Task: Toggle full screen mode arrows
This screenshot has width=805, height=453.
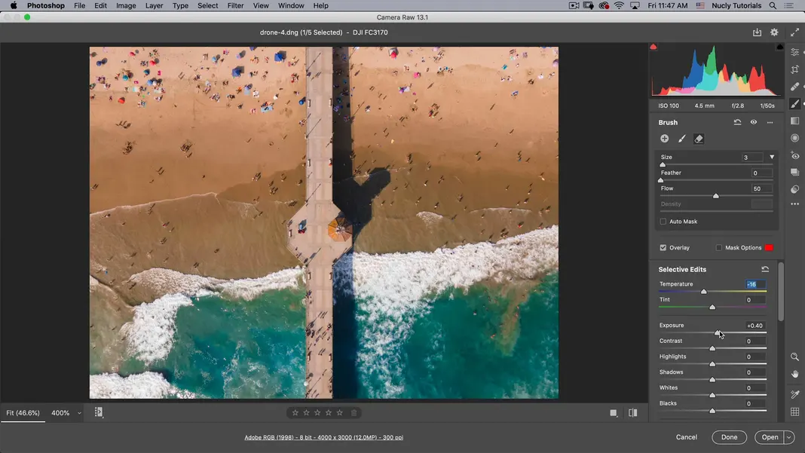Action: point(794,32)
